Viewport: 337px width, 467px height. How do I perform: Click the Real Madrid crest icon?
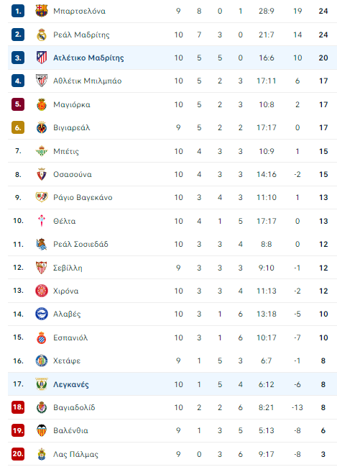(x=42, y=35)
